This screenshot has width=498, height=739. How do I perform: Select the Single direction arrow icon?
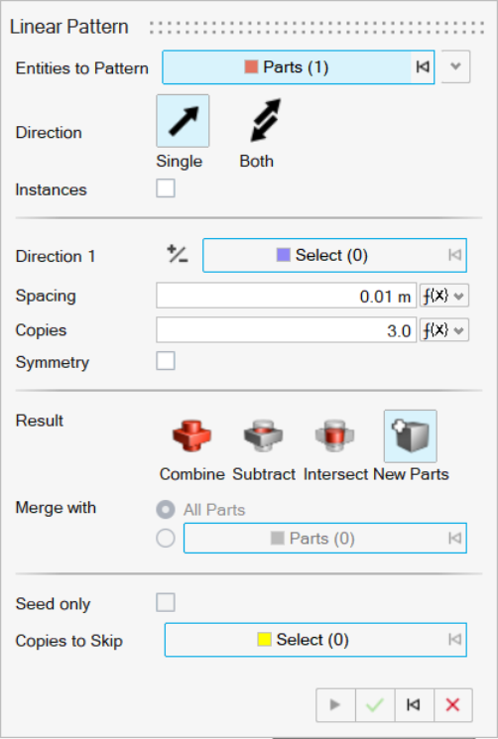click(183, 121)
